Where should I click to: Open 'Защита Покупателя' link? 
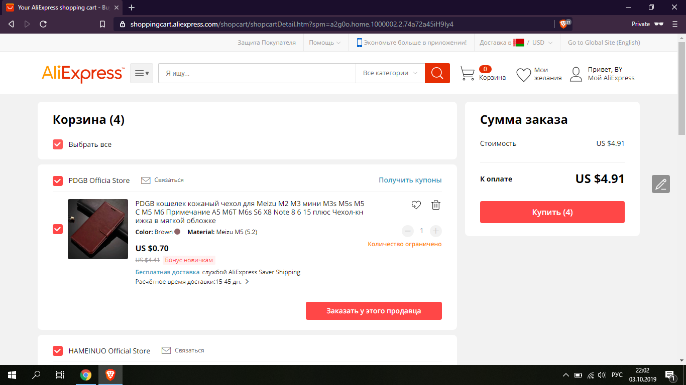267,43
